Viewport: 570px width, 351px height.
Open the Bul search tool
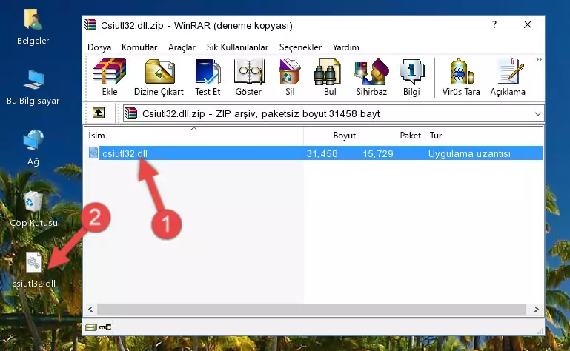tap(329, 77)
